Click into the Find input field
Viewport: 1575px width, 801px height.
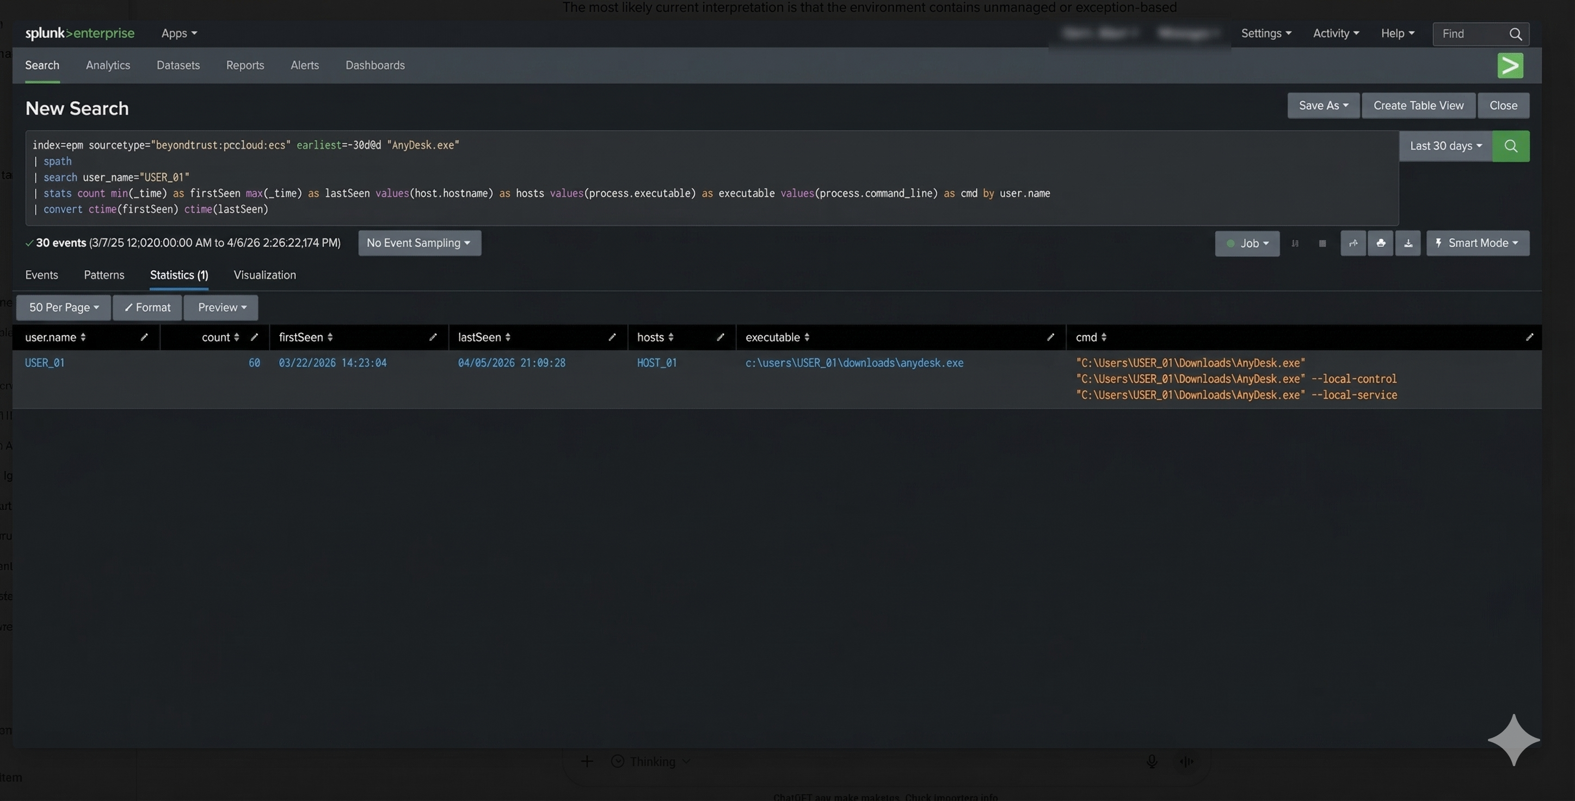pos(1471,34)
